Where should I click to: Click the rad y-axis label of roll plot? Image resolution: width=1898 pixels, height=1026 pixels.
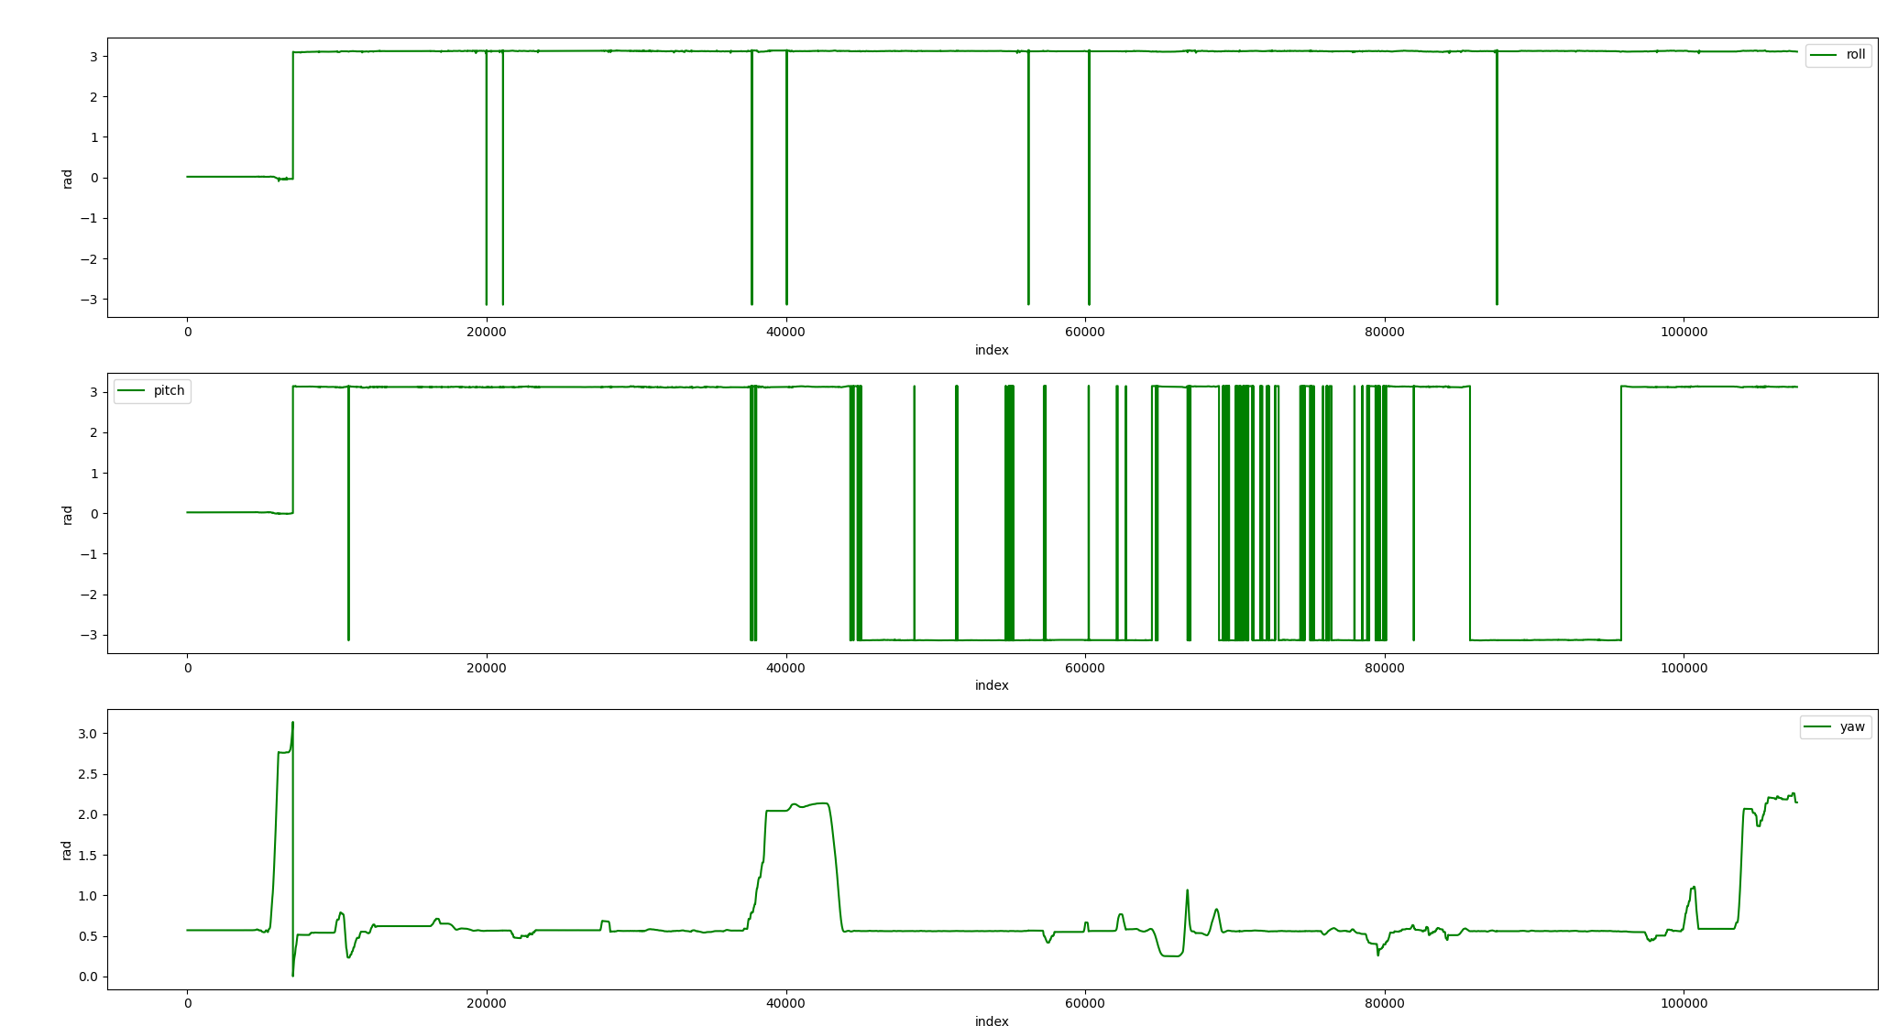68,179
